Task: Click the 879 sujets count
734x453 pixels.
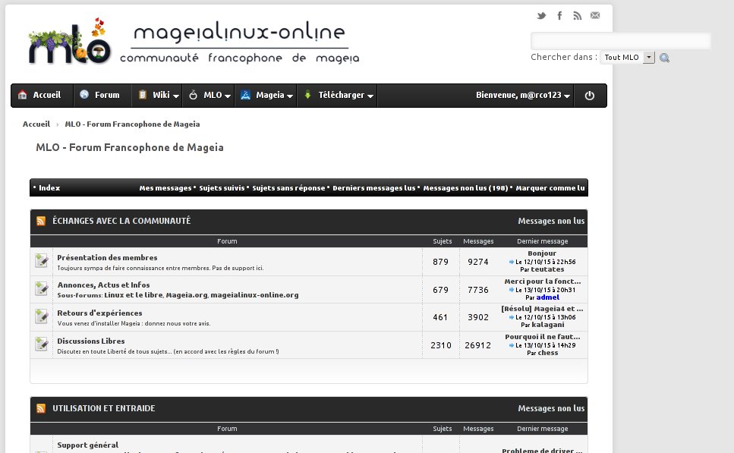Action: click(440, 262)
